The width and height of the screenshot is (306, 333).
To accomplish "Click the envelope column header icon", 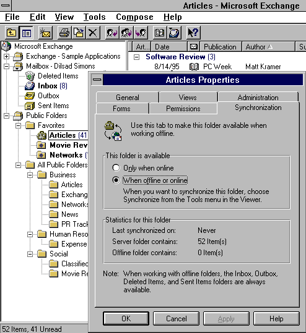I will coord(193,46).
